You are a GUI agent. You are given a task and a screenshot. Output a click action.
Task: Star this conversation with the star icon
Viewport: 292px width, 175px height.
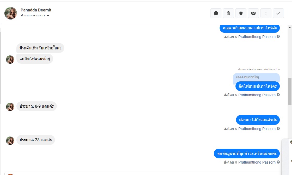241,13
